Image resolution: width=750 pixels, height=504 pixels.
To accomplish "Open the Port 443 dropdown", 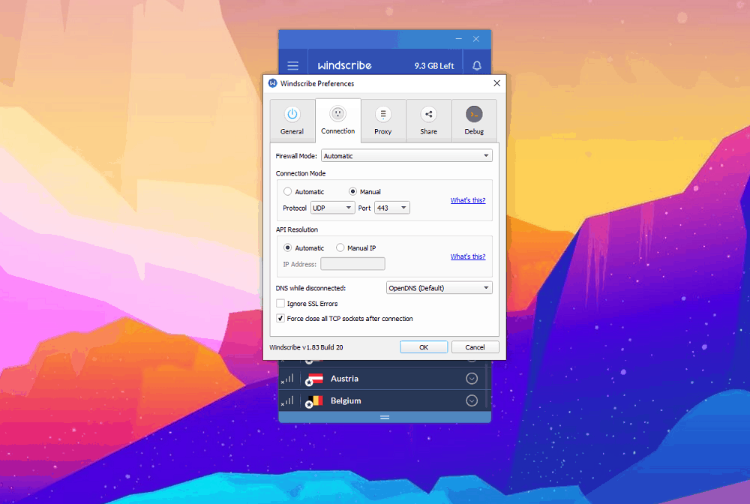I will (391, 208).
